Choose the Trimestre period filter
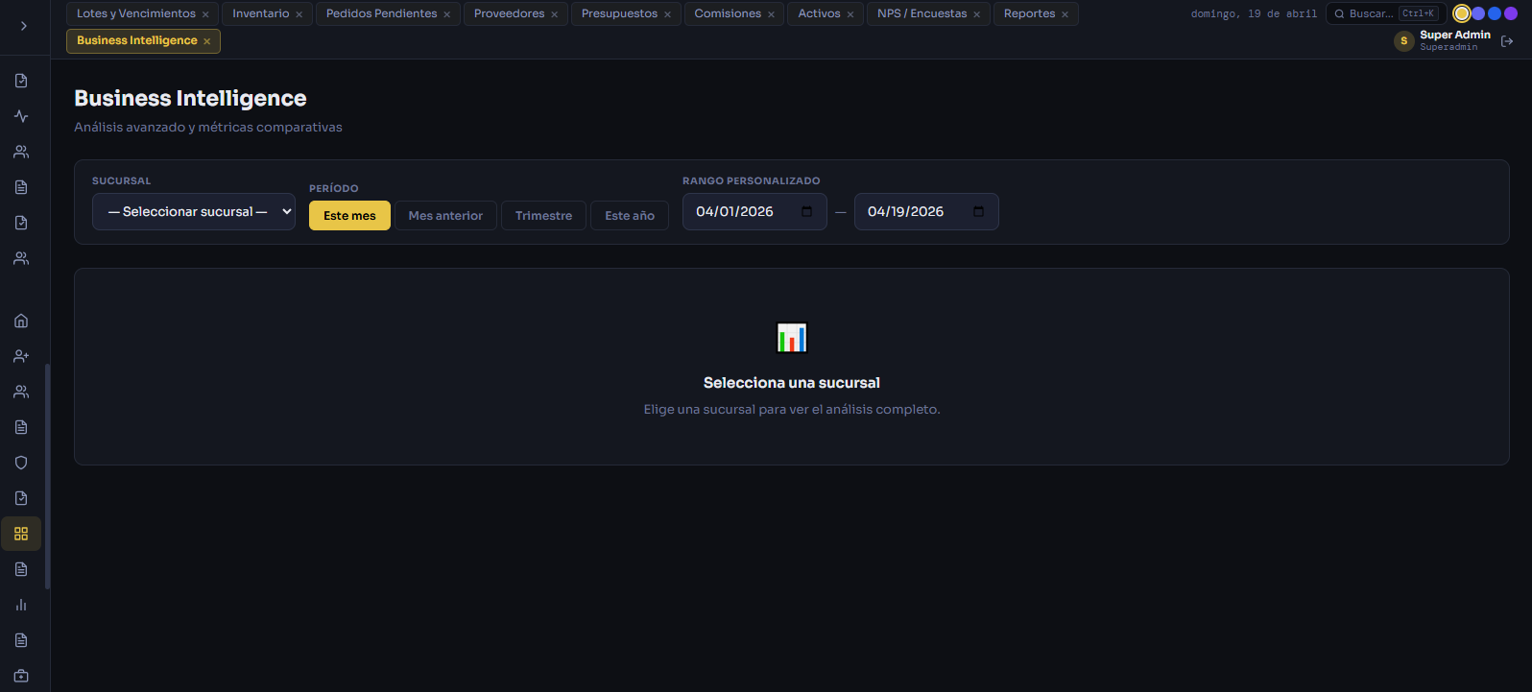This screenshot has width=1532, height=692. coord(543,216)
